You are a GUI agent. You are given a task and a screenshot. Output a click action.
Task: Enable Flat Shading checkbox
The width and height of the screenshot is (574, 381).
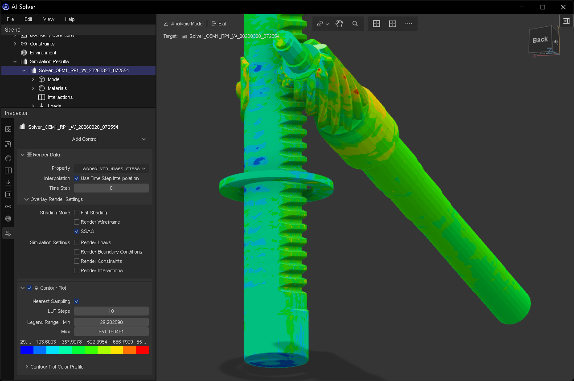(77, 213)
